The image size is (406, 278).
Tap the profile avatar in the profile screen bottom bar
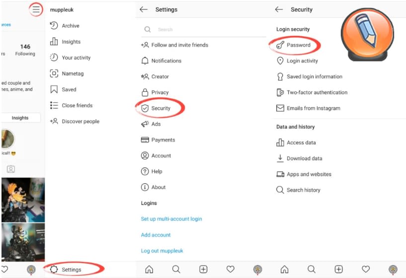31,270
